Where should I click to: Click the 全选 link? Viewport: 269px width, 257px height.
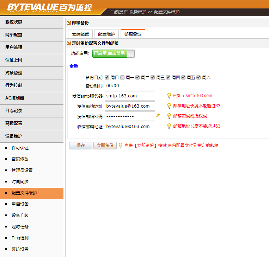74,66
